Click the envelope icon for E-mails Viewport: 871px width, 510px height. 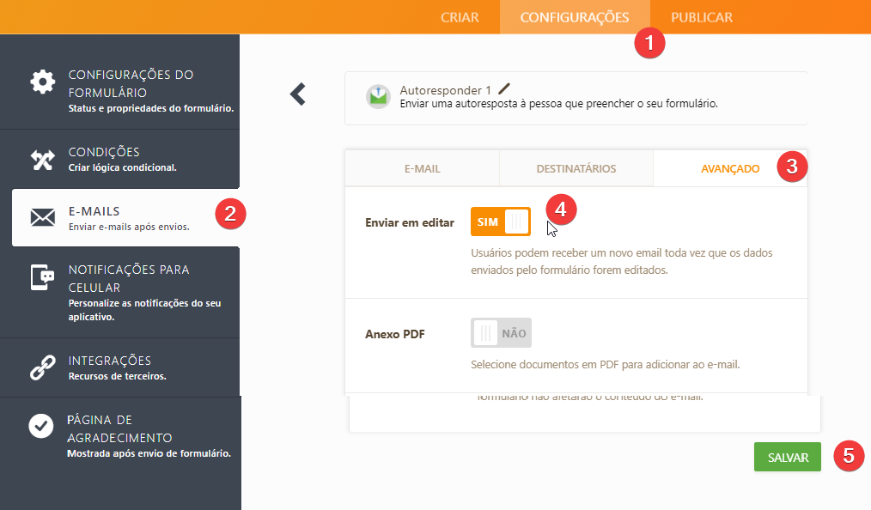pyautogui.click(x=42, y=218)
